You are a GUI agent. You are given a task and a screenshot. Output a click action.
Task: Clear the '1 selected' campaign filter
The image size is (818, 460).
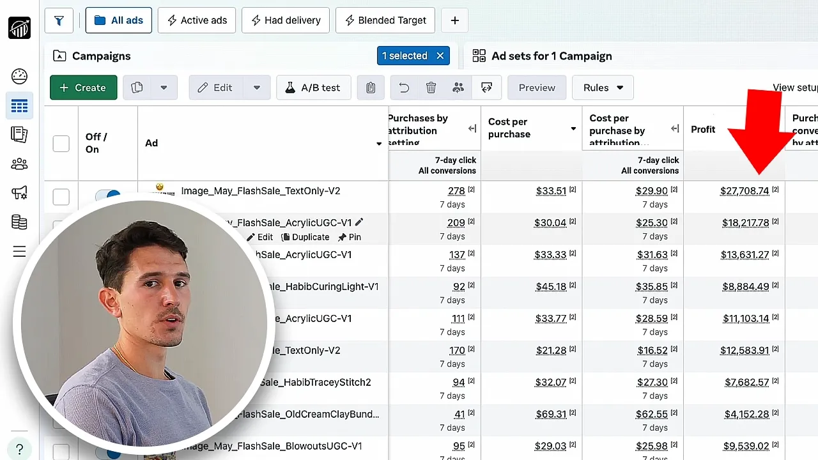tap(440, 56)
